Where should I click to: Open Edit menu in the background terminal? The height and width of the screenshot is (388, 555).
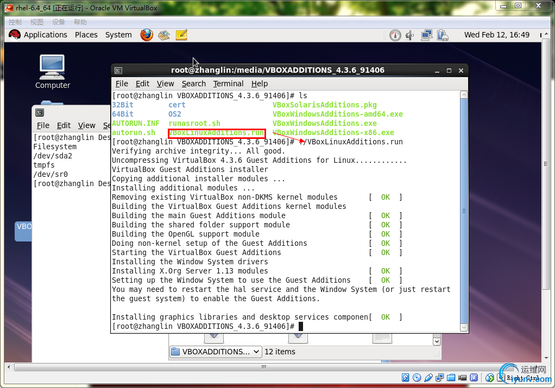tap(64, 125)
